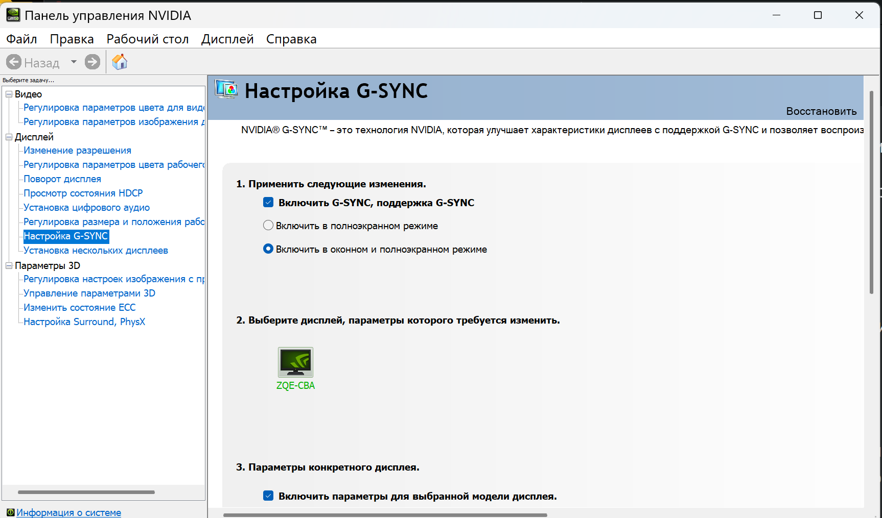Collapse the Дисплей tree group
Viewport: 882px width, 518px height.
point(9,137)
